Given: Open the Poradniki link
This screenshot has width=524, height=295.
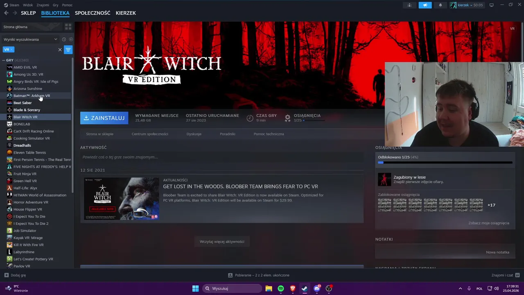Looking at the screenshot, I should 227,134.
